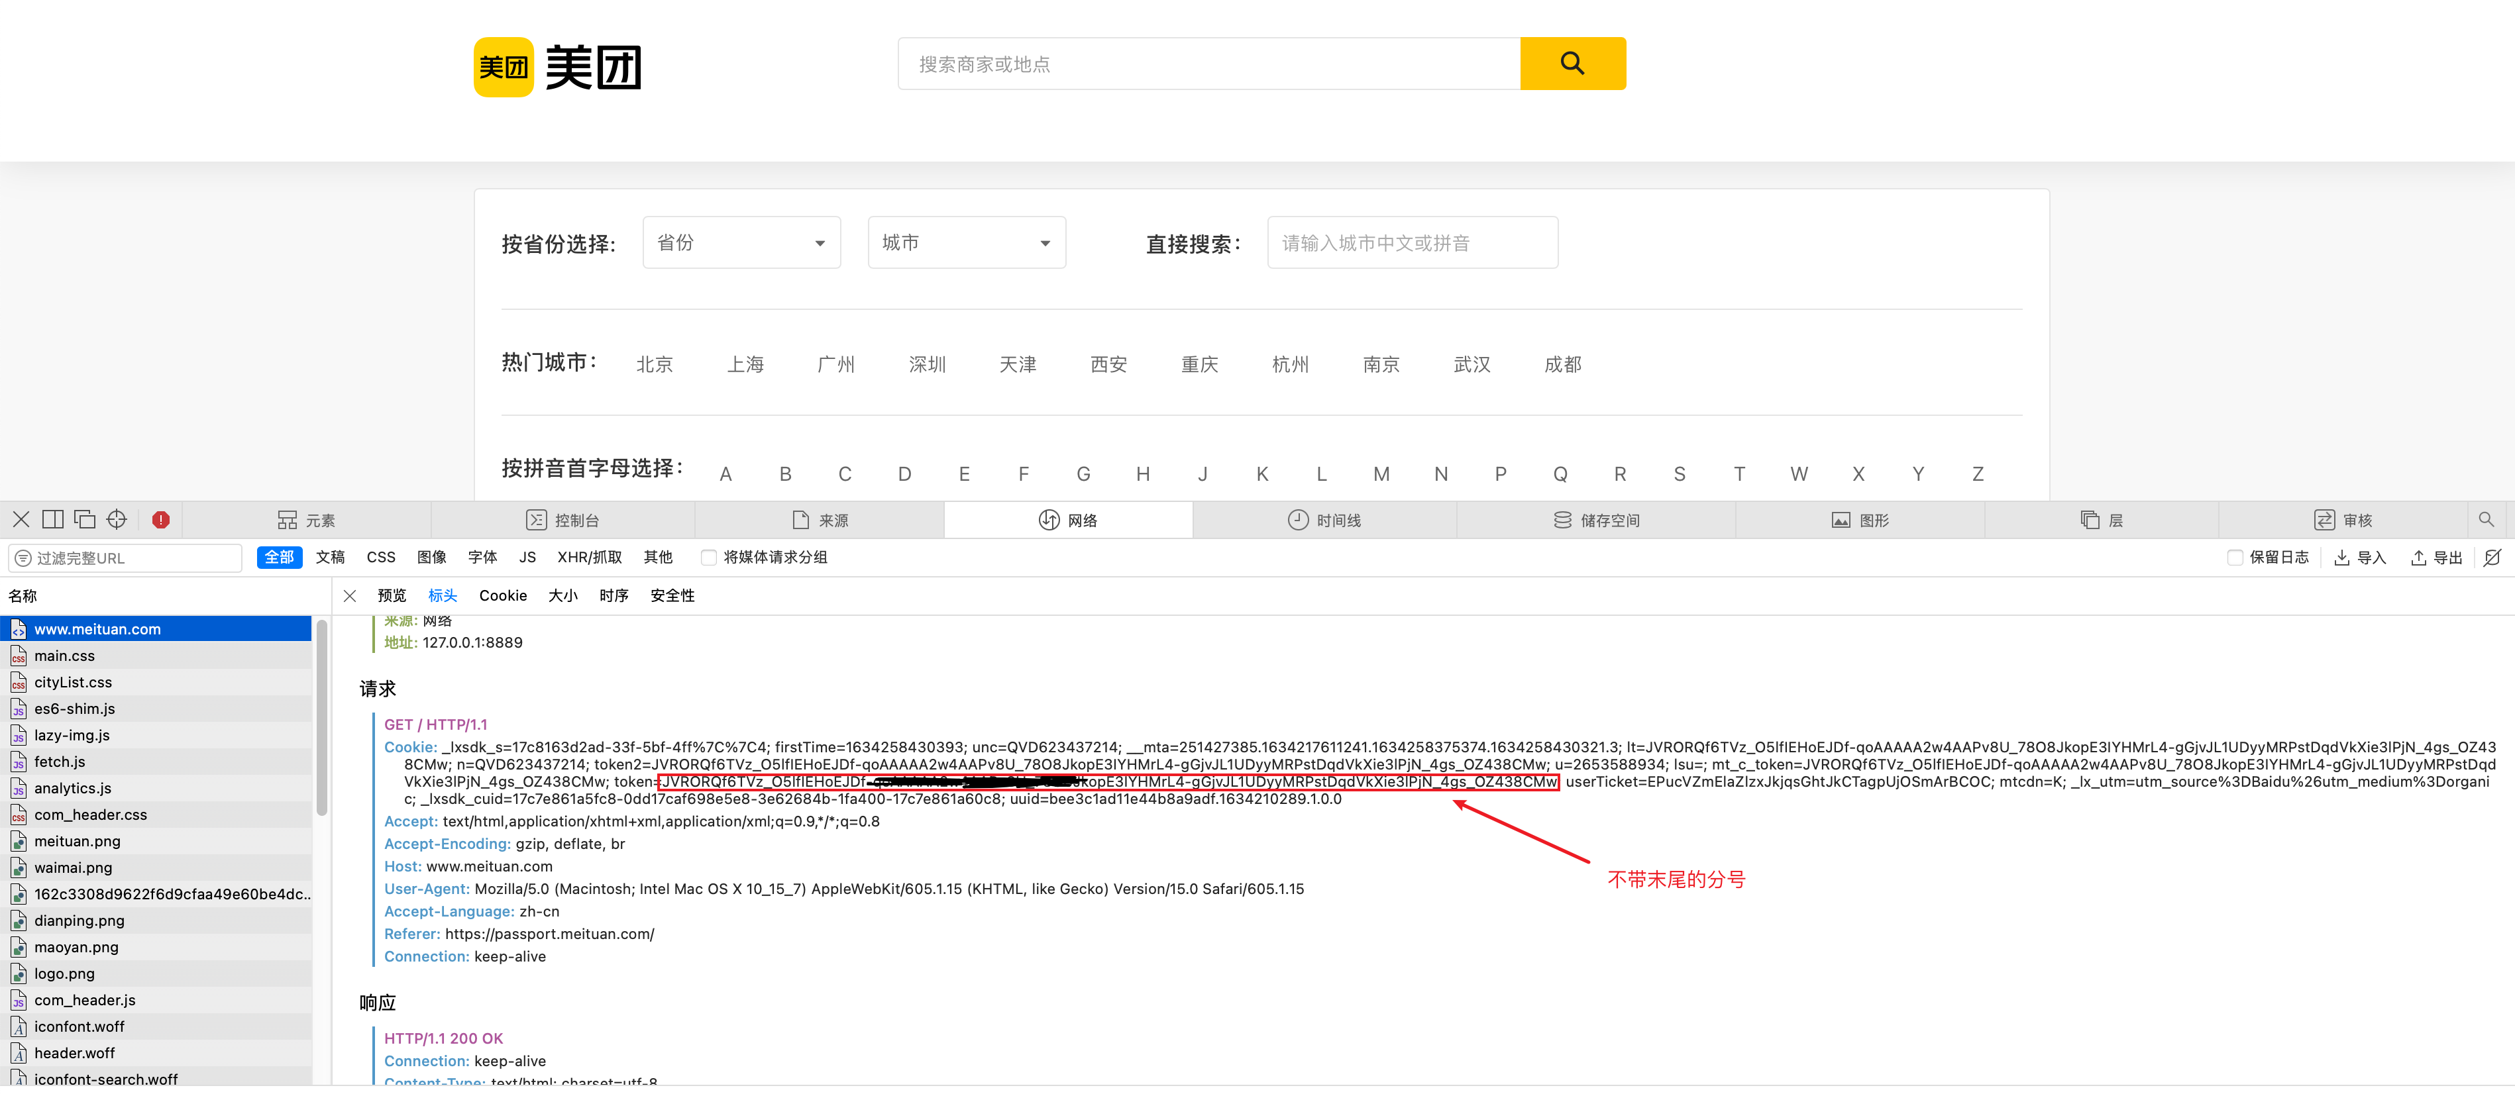Open the 来源 Sources tab
Image resolution: width=2515 pixels, height=1094 pixels.
[819, 520]
